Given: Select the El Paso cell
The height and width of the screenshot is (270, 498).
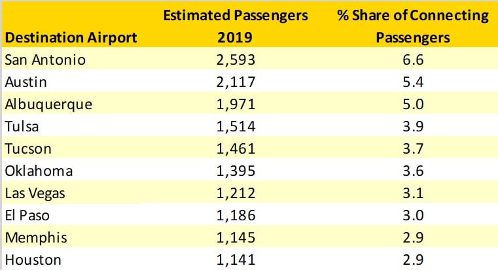Looking at the screenshot, I should 26,216.
